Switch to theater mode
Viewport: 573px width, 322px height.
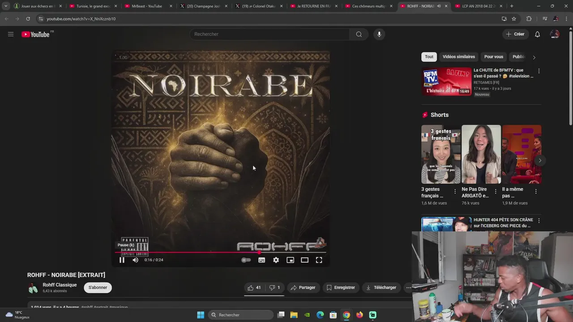point(305,260)
